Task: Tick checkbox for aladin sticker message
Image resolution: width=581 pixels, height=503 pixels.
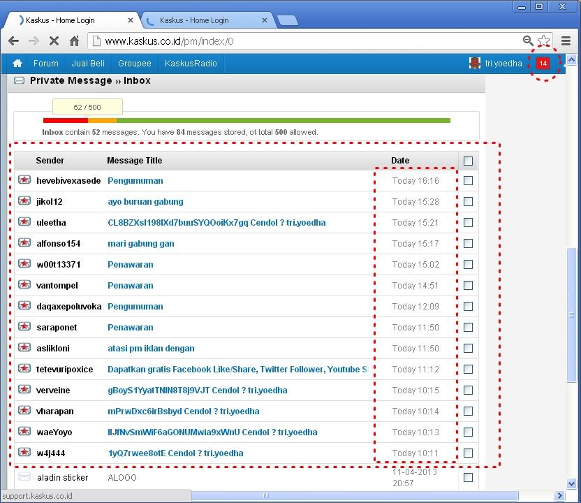Action: point(468,477)
